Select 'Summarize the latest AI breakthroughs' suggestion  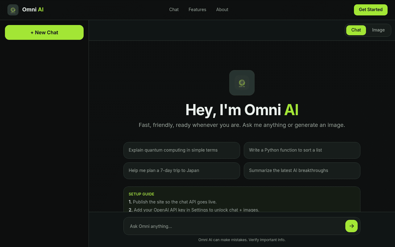click(x=302, y=171)
